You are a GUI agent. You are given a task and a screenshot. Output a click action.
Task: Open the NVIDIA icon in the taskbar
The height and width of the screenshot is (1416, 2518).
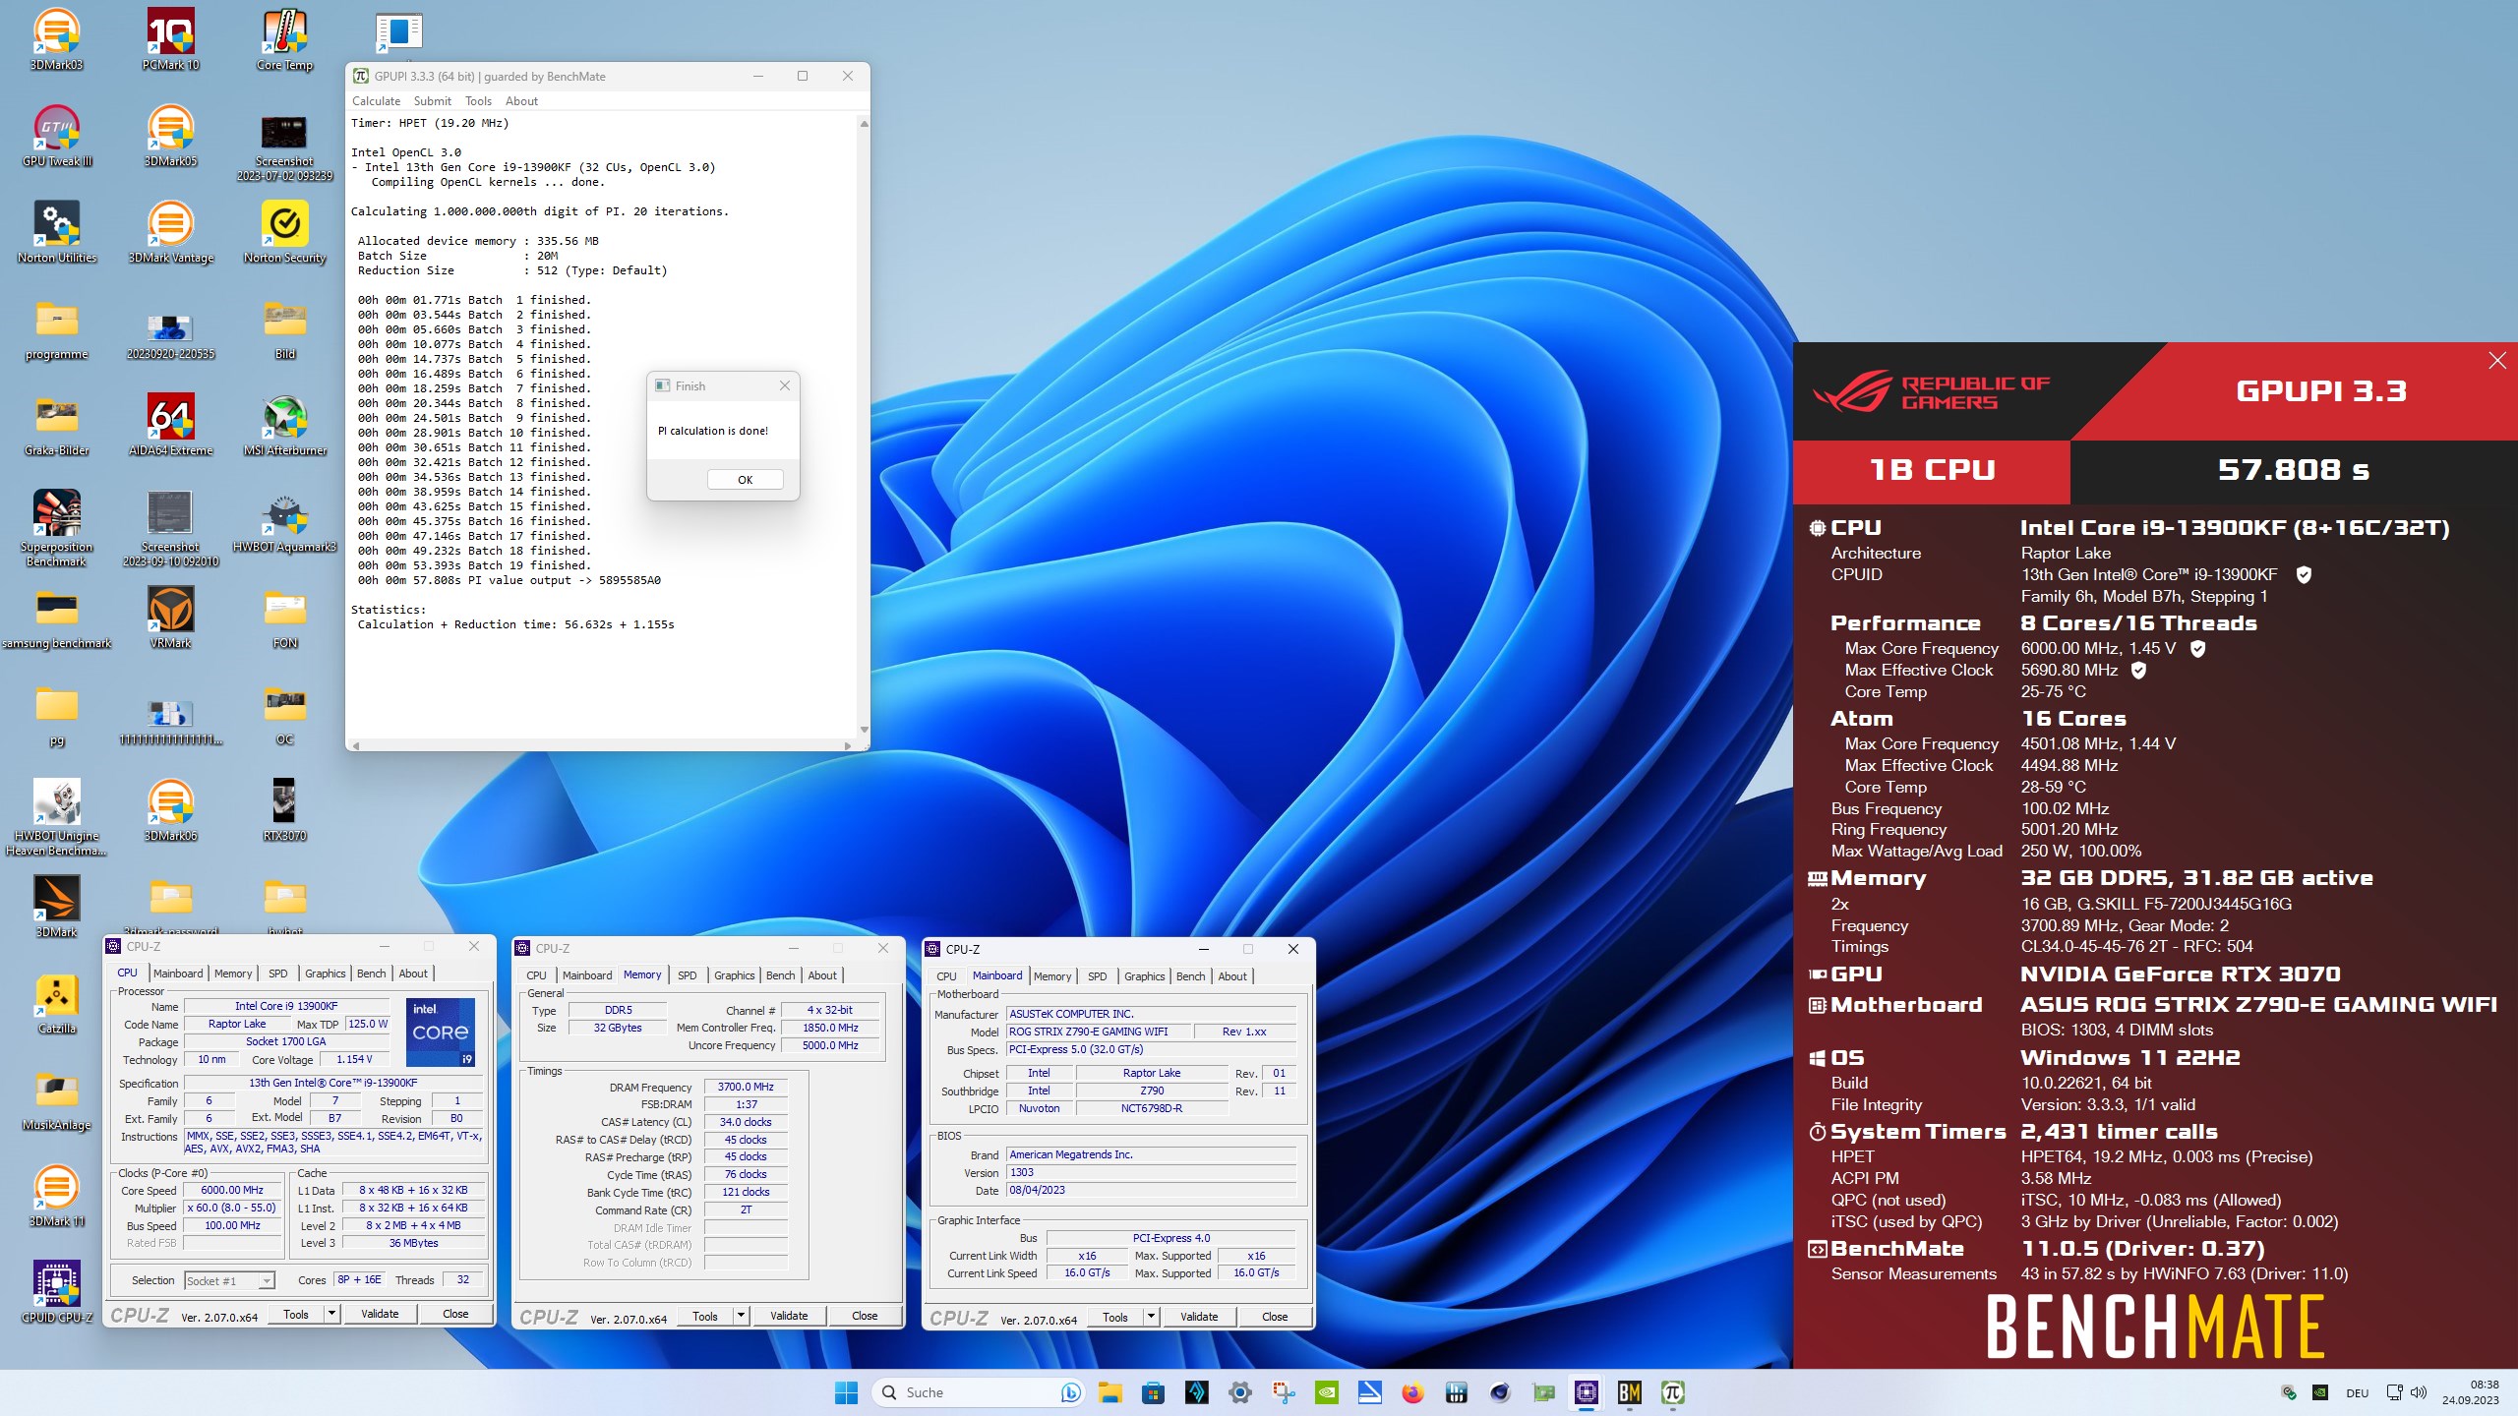click(1326, 1392)
